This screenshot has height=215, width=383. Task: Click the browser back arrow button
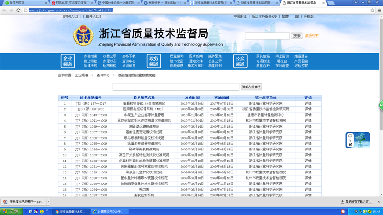click(4, 10)
